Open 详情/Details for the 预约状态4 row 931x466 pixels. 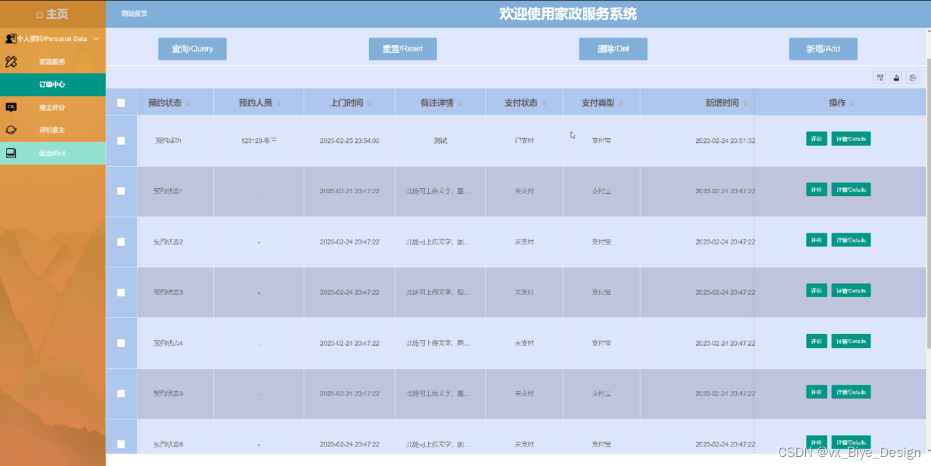click(x=851, y=342)
